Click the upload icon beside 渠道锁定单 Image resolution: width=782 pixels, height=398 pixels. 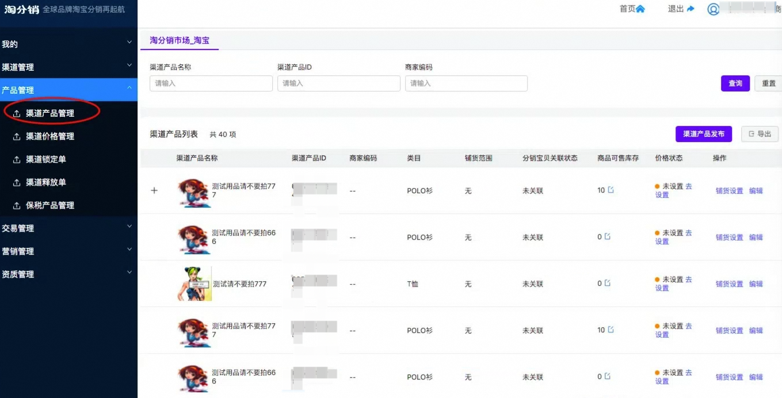click(x=17, y=159)
